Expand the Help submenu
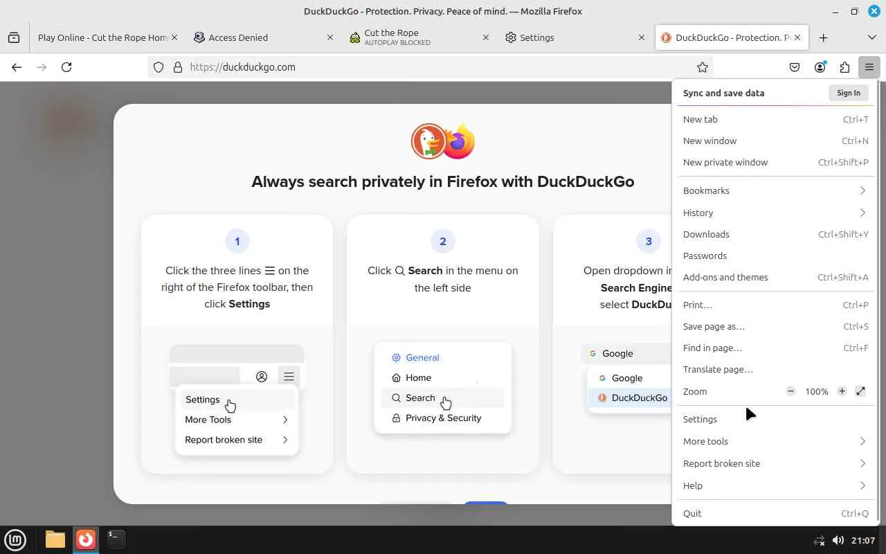 click(775, 485)
